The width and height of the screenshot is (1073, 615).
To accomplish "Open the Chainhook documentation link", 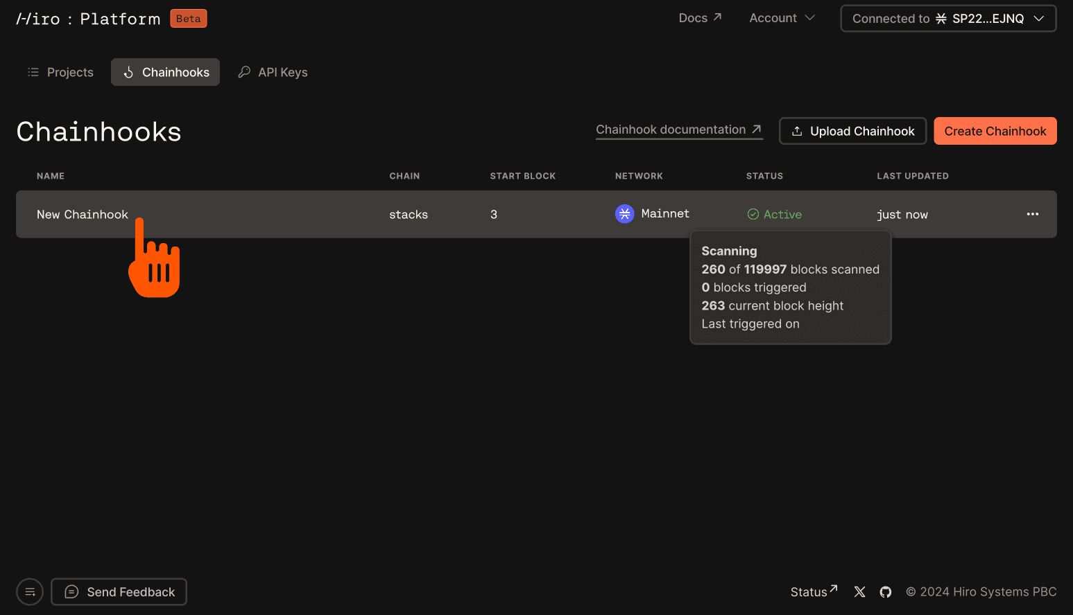I will (679, 130).
